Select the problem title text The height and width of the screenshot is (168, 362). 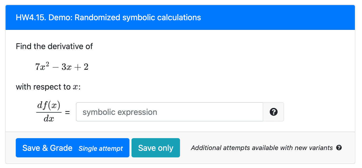(108, 17)
